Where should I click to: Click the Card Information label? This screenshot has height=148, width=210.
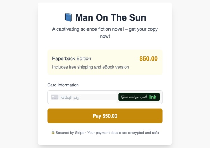[63, 85]
